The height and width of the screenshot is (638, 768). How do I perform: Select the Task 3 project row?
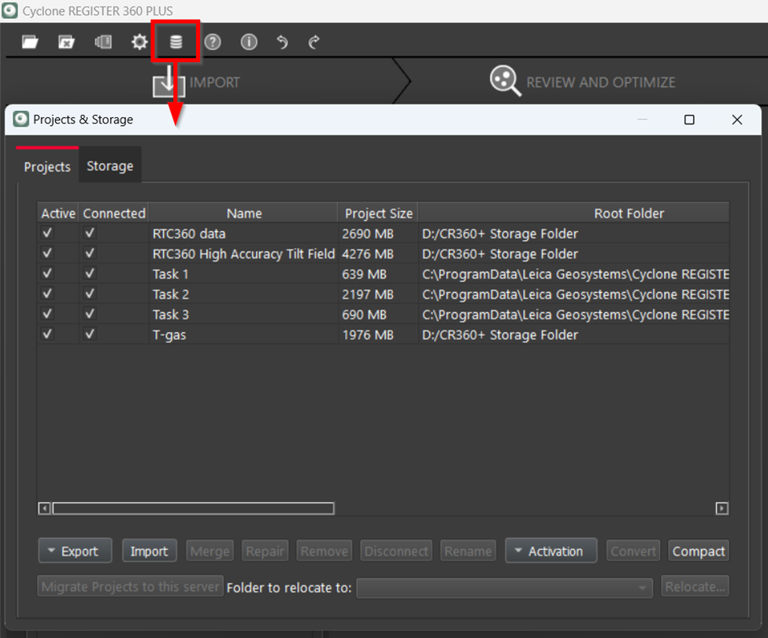pos(244,315)
